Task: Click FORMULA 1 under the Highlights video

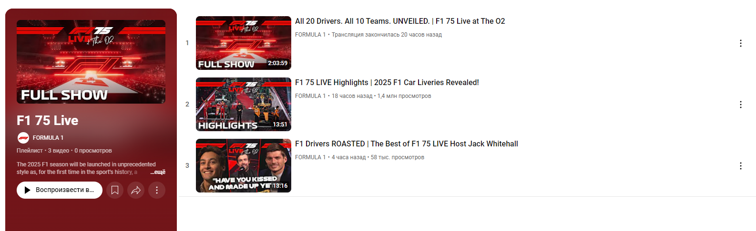Action: pos(310,96)
